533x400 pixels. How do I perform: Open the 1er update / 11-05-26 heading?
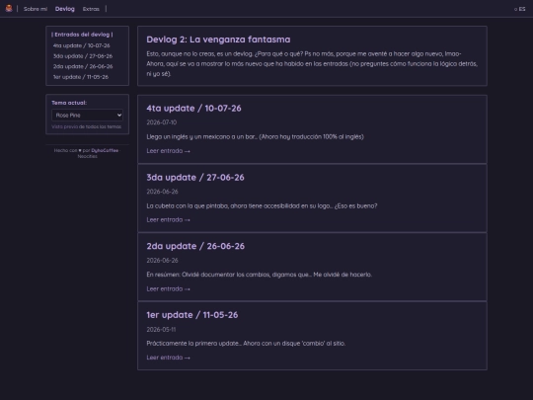click(x=192, y=315)
